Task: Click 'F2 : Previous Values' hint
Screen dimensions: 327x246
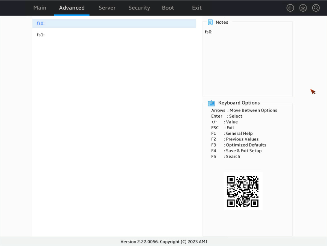Action: click(235, 139)
